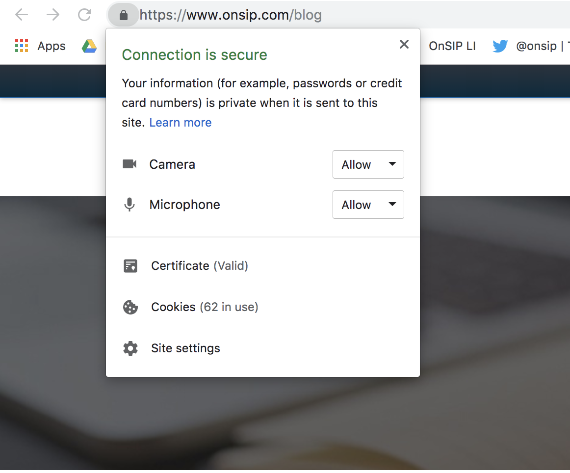Image resolution: width=570 pixels, height=473 pixels.
Task: Click the Camera icon in site permissions
Action: (130, 164)
